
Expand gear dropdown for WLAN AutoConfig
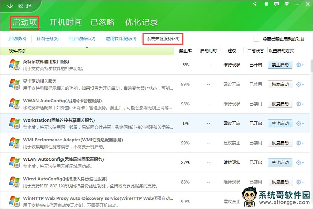click(x=300, y=163)
